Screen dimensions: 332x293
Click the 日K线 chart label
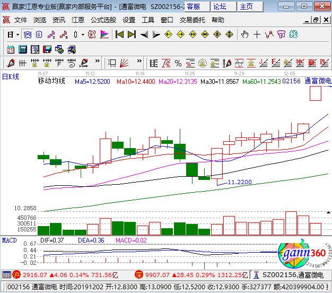coord(11,76)
